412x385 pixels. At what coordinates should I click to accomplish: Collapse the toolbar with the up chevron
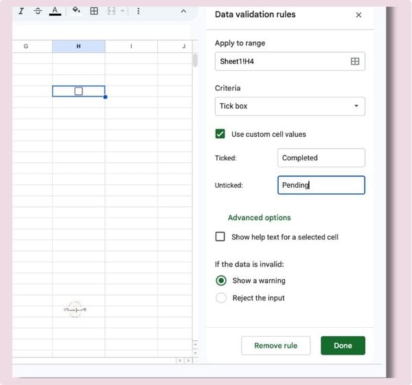pyautogui.click(x=183, y=11)
